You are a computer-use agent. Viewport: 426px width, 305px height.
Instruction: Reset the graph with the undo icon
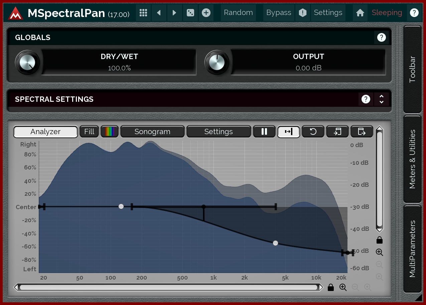tap(313, 131)
